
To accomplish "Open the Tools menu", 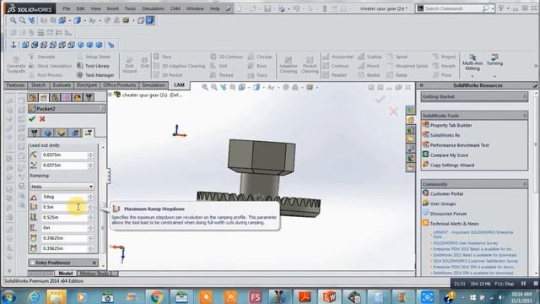I will [x=130, y=8].
